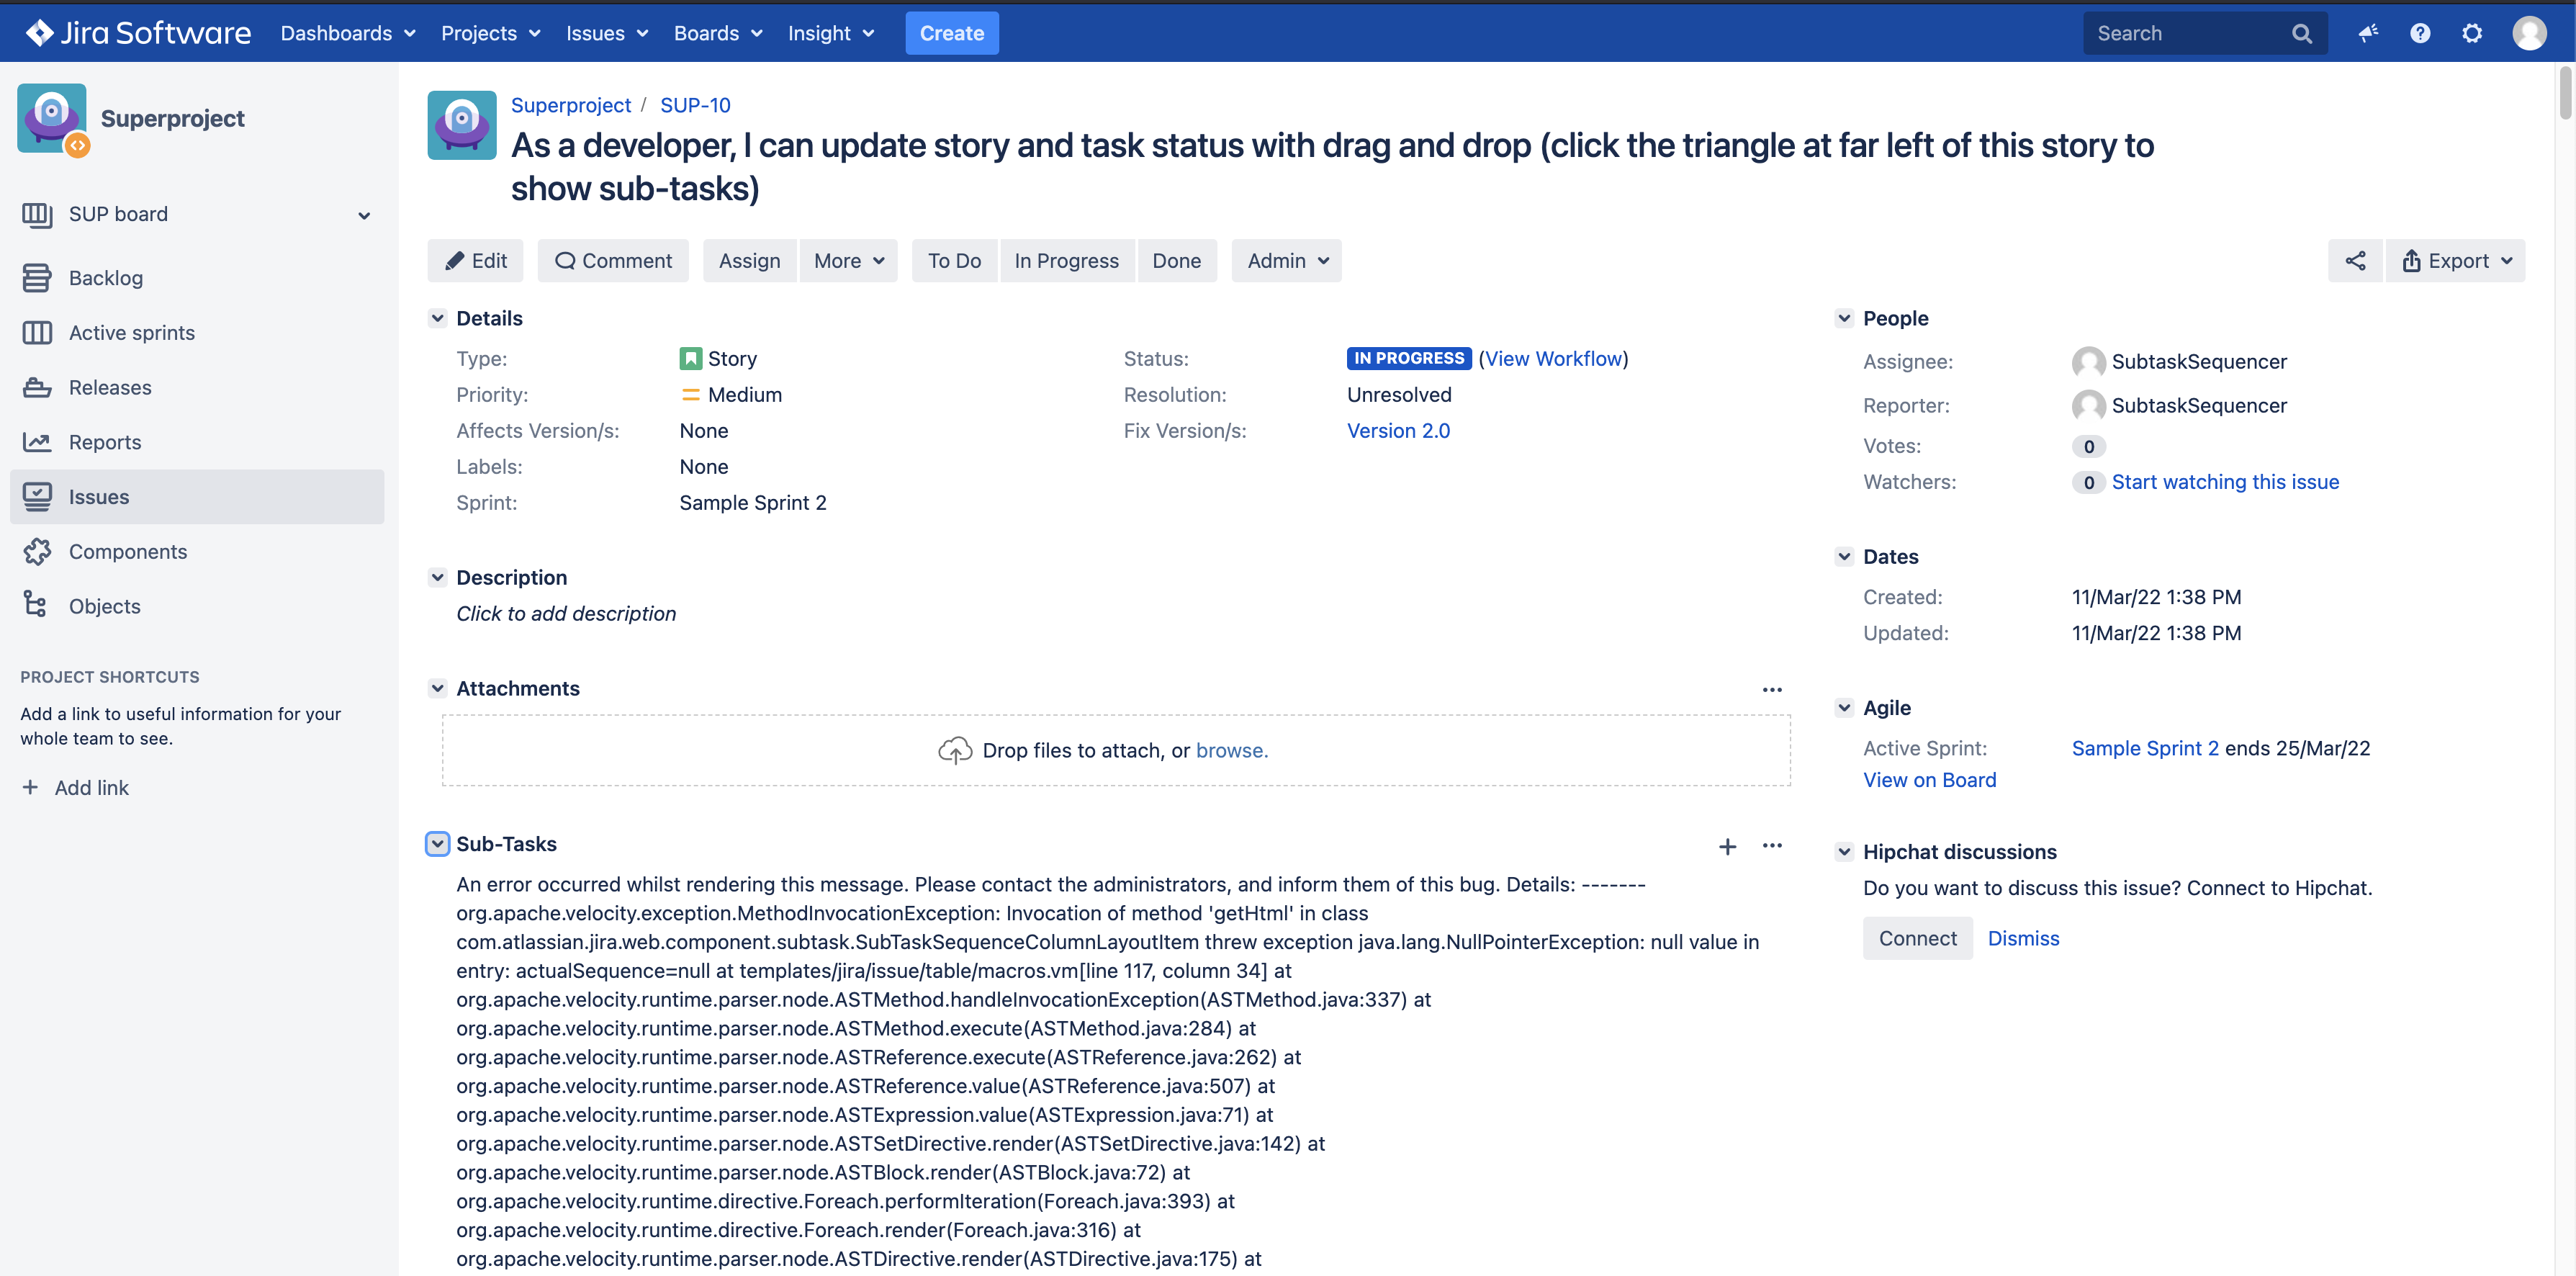Collapse the Sub-Tasks section

coord(437,844)
